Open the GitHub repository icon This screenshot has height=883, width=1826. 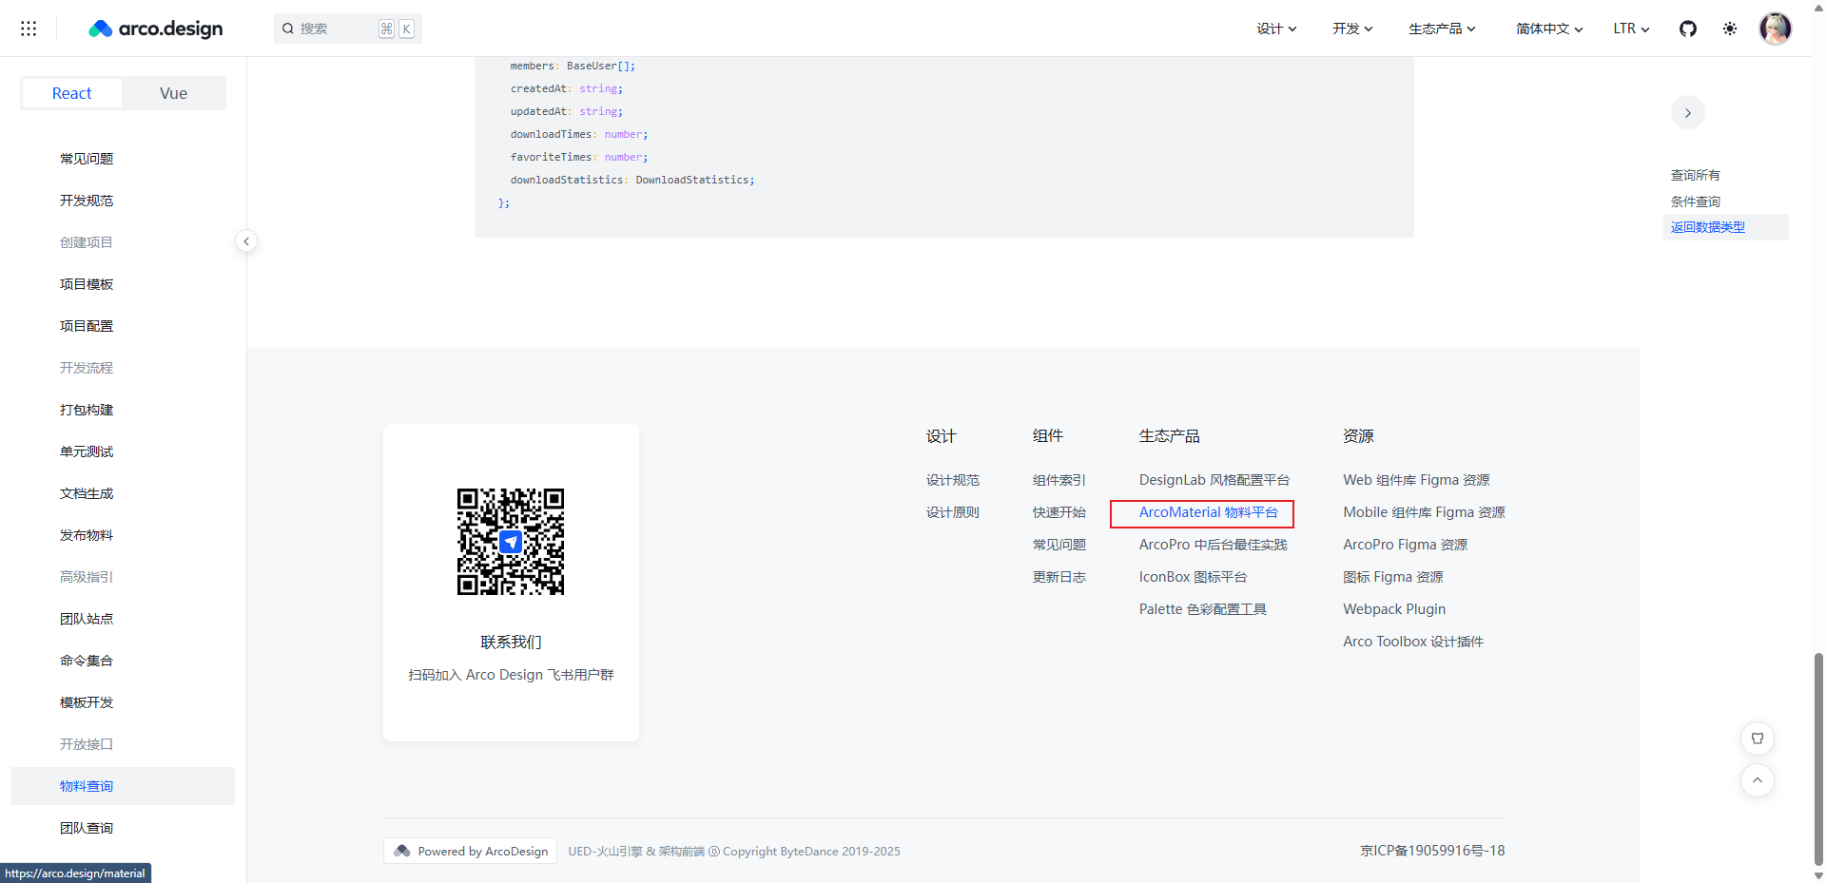pyautogui.click(x=1687, y=29)
